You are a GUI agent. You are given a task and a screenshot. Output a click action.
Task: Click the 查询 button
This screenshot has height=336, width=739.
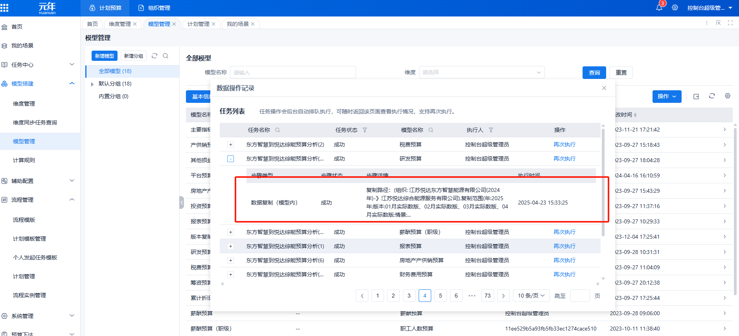pyautogui.click(x=594, y=73)
